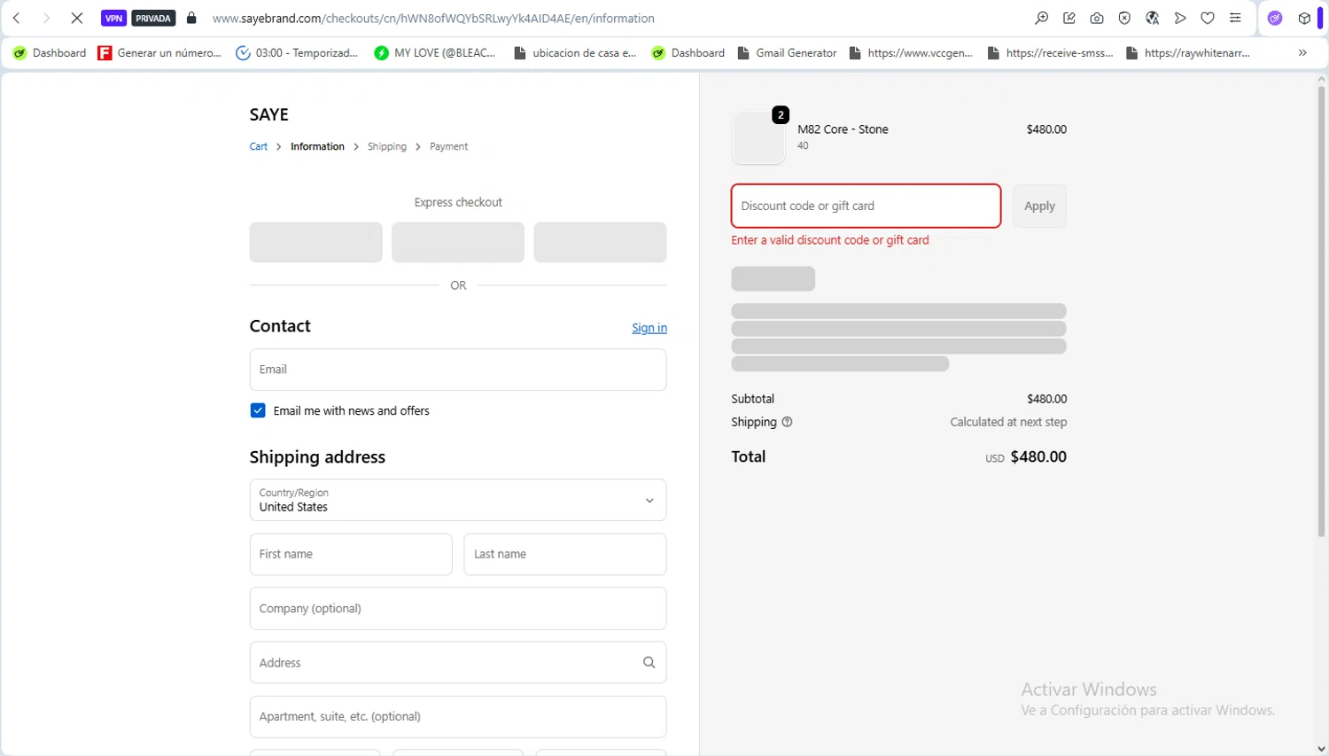Open 'ubicacion de casa e...' bookmark
1329x756 pixels.
click(x=575, y=53)
